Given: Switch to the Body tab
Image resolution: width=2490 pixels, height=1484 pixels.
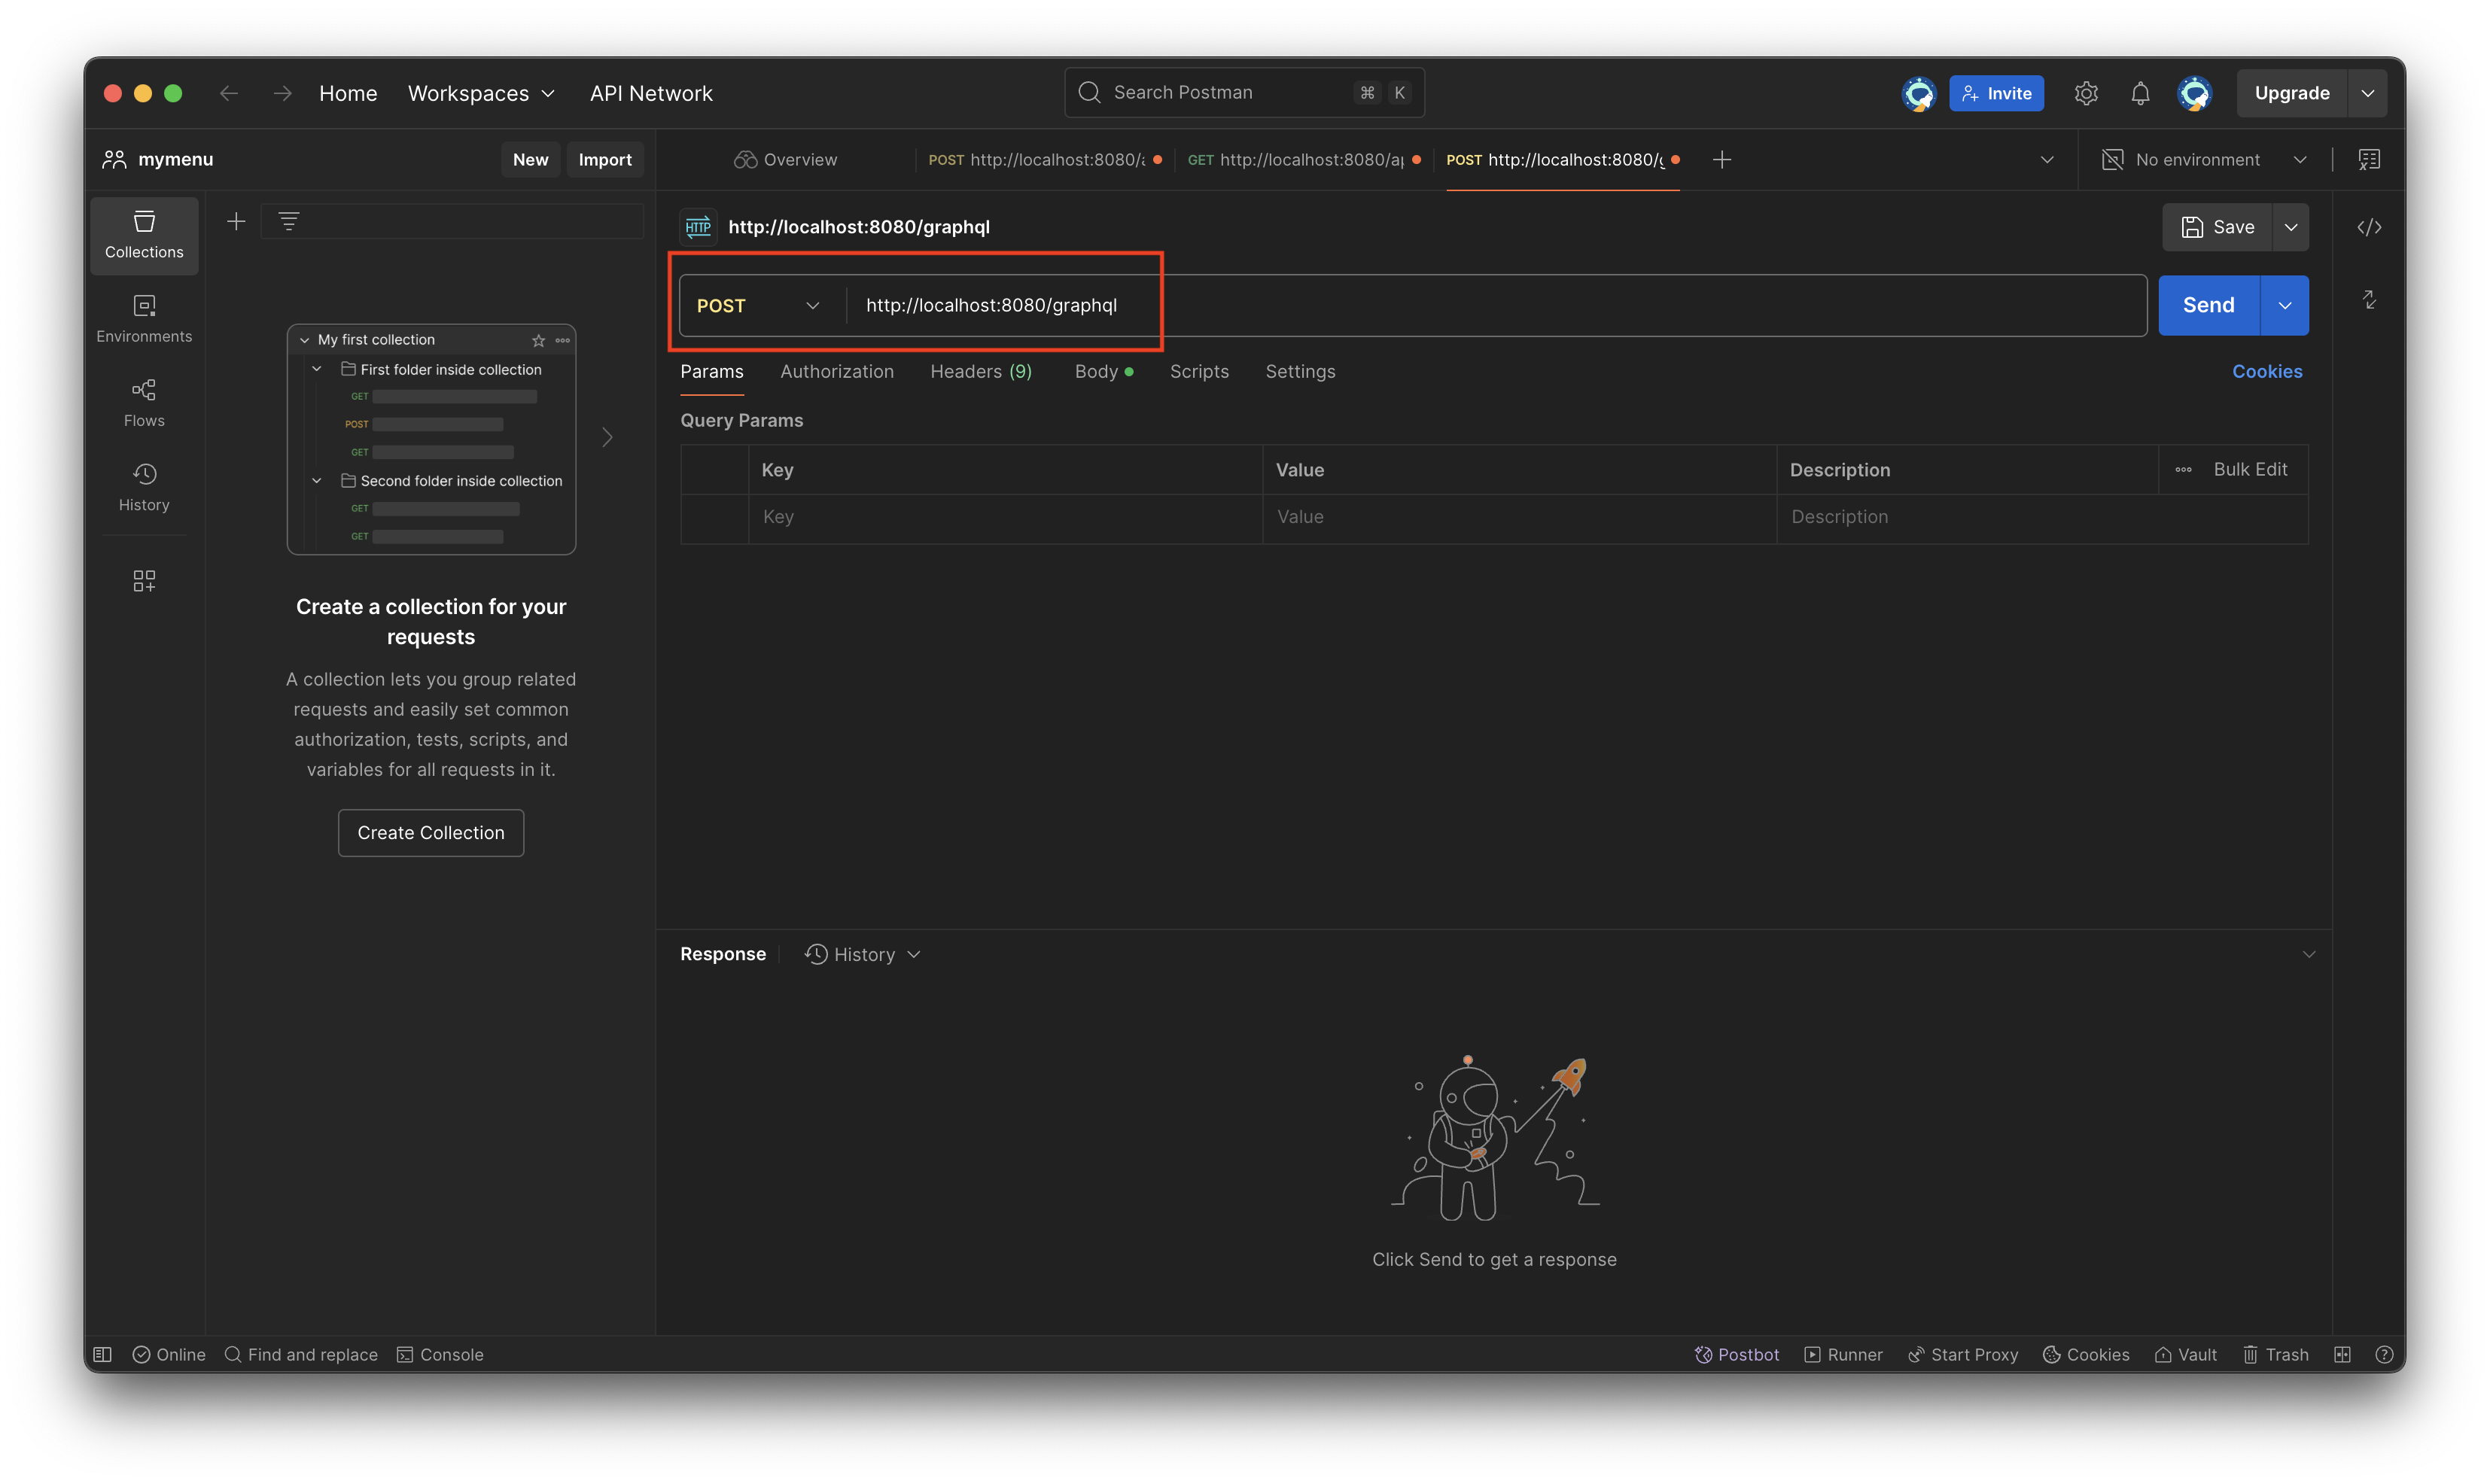Looking at the screenshot, I should pyautogui.click(x=1096, y=371).
